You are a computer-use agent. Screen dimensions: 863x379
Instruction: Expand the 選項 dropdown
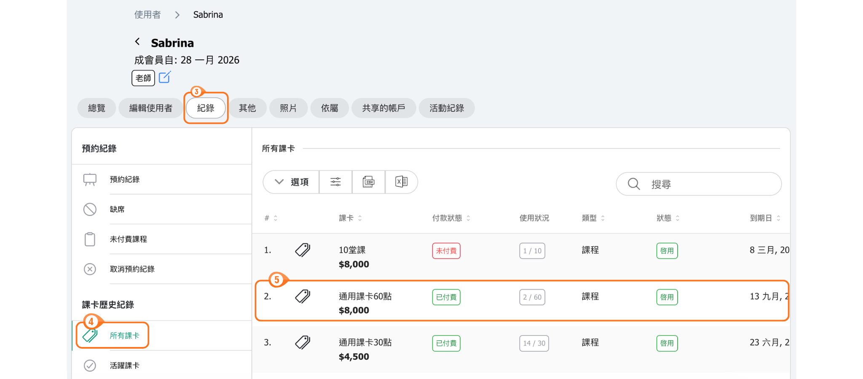291,182
